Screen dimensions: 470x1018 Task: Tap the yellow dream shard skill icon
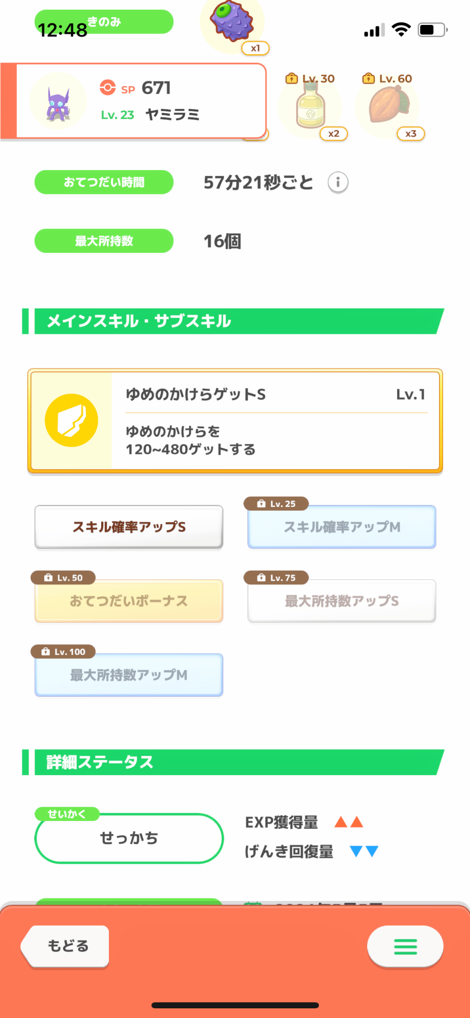72,420
